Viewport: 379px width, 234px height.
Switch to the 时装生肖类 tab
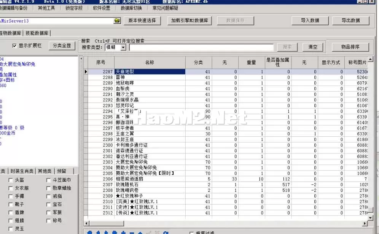[22, 171]
